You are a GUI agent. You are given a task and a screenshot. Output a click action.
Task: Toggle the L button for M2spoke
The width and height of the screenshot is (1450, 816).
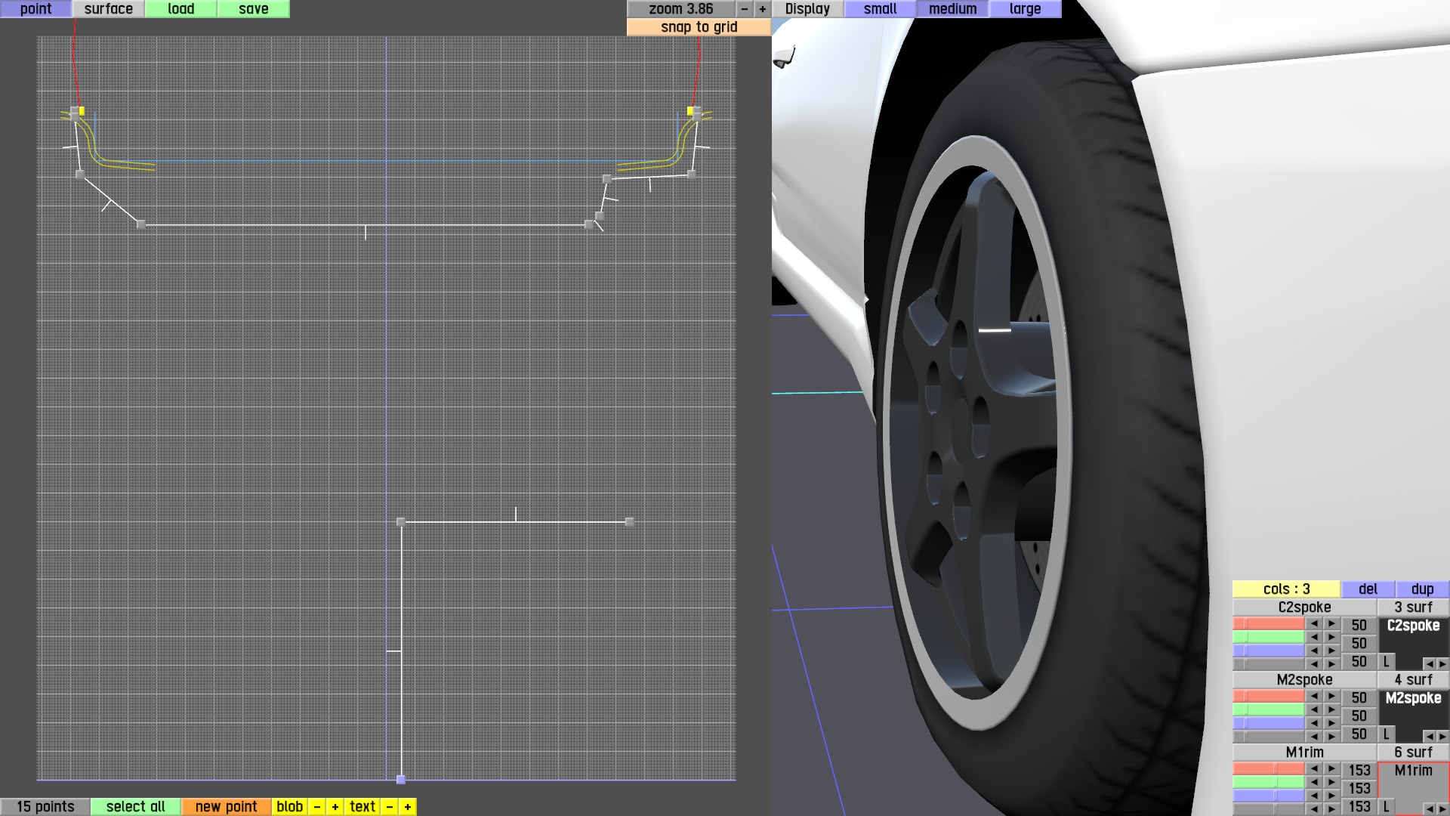1386,734
